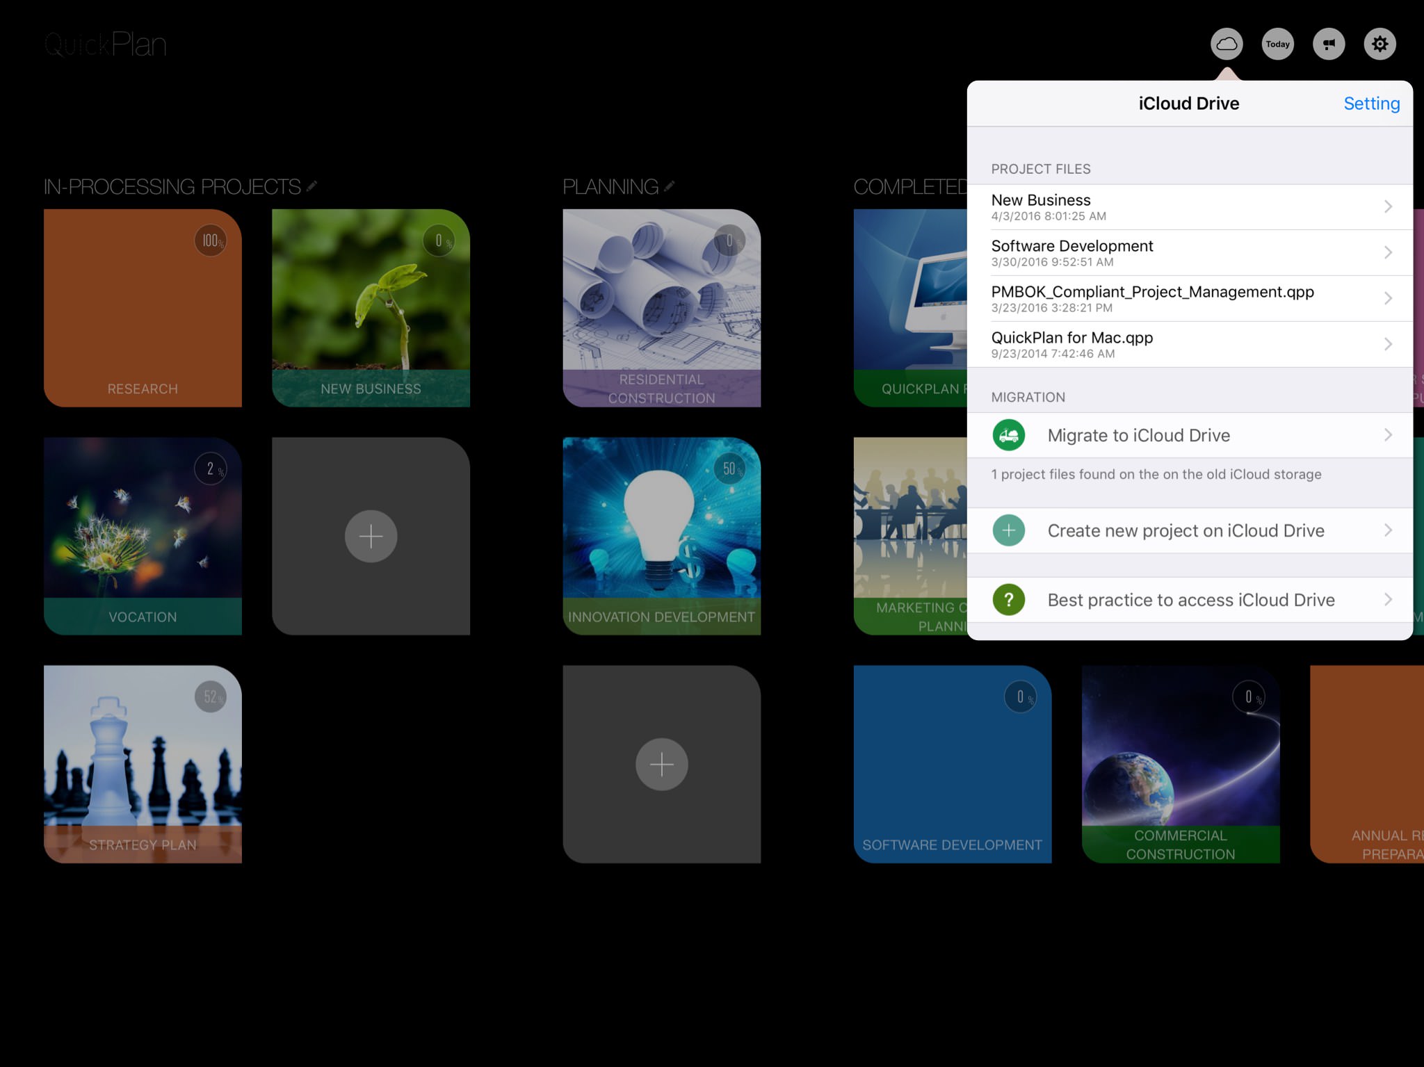
Task: Select Best practice to access iCloud Drive
Action: (1190, 600)
